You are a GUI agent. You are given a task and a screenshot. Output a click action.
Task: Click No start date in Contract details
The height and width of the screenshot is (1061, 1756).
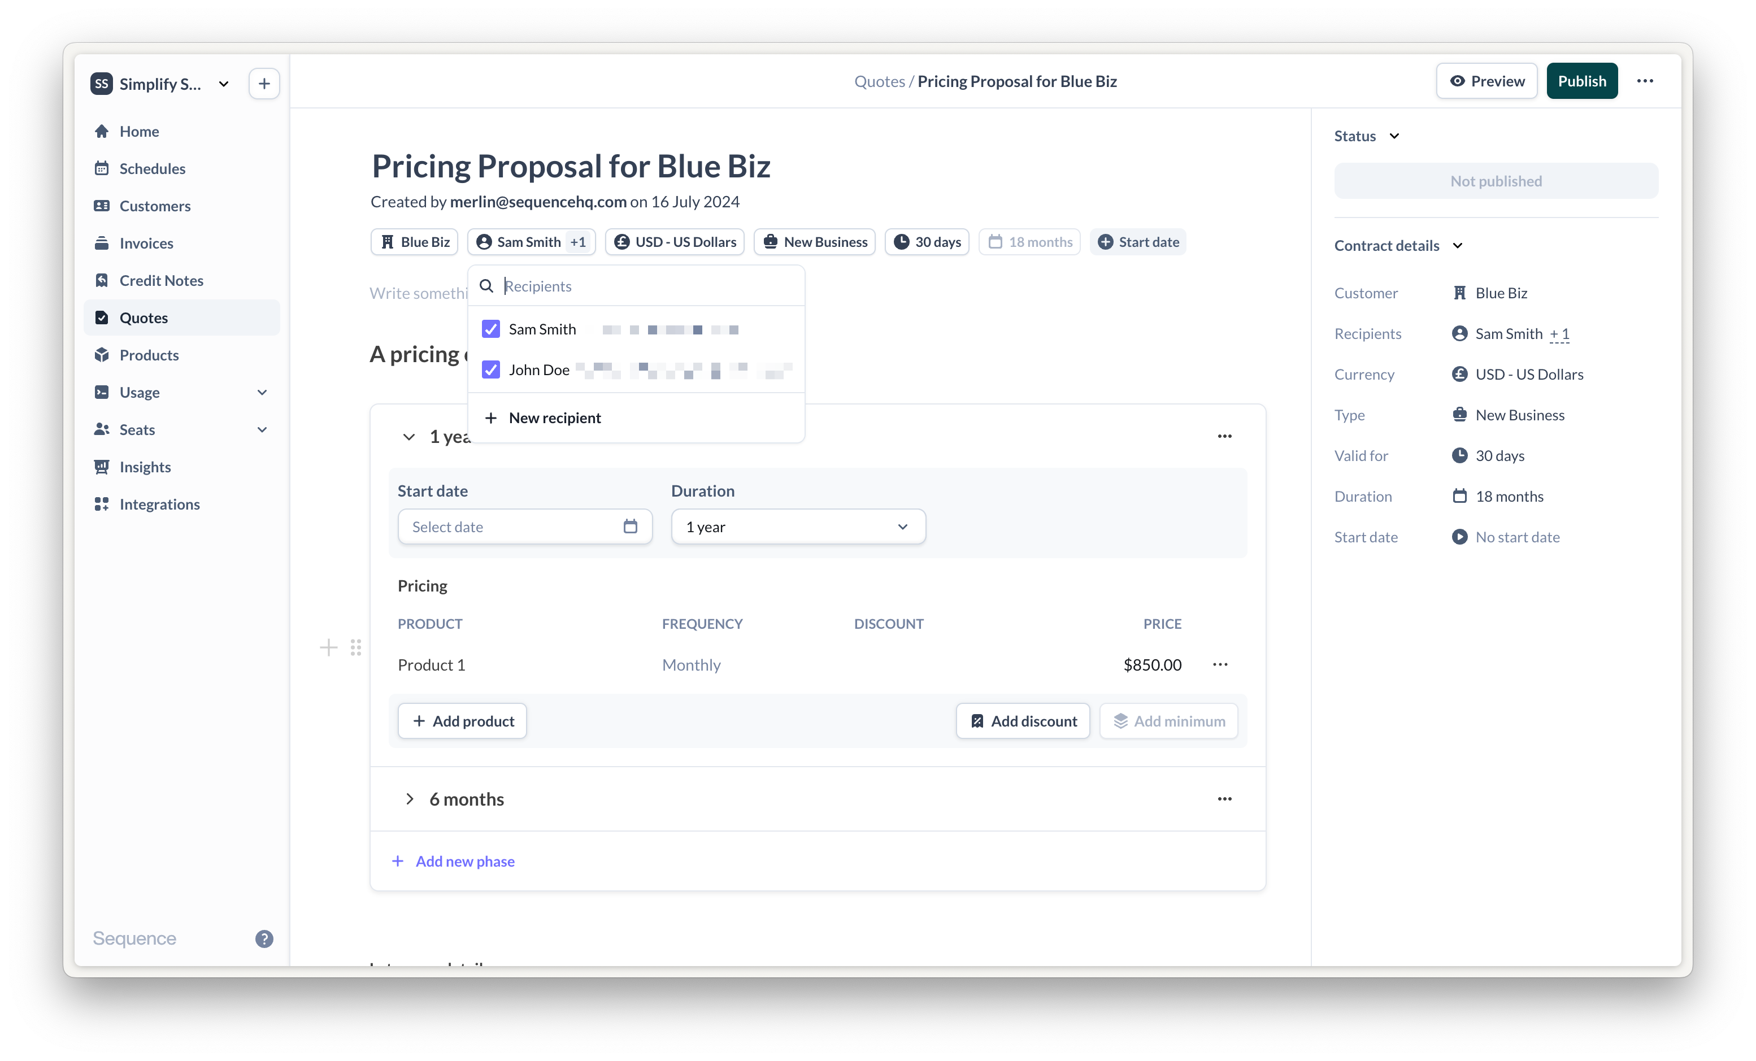1517,537
